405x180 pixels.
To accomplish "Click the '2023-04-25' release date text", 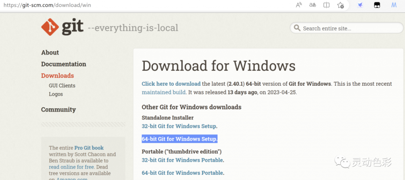I will pyautogui.click(x=282, y=92).
